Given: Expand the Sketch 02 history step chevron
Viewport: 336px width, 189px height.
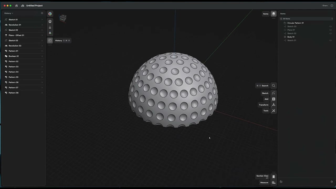Looking at the screenshot, I should [x=42, y=30].
